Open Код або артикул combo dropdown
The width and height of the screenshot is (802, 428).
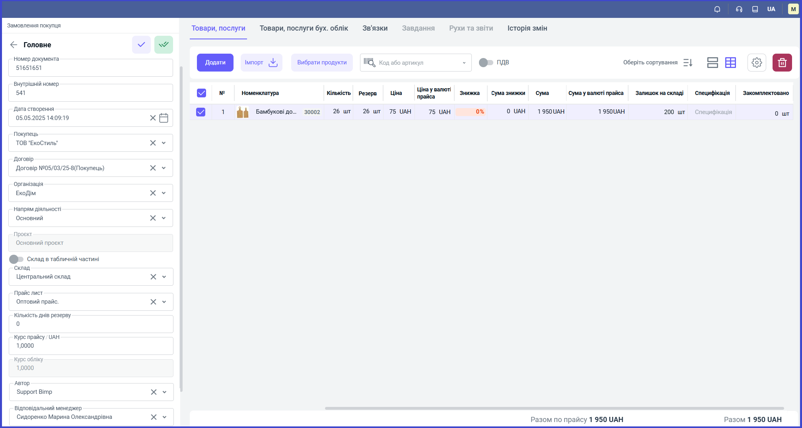click(464, 63)
